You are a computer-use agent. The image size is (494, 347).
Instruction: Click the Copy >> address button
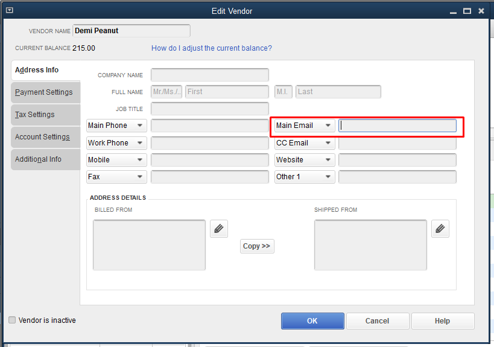(257, 246)
